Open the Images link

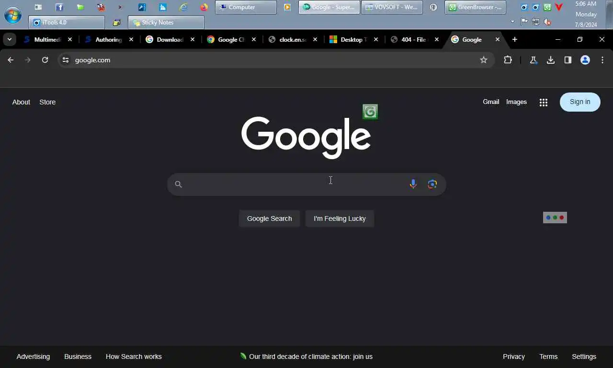[516, 102]
